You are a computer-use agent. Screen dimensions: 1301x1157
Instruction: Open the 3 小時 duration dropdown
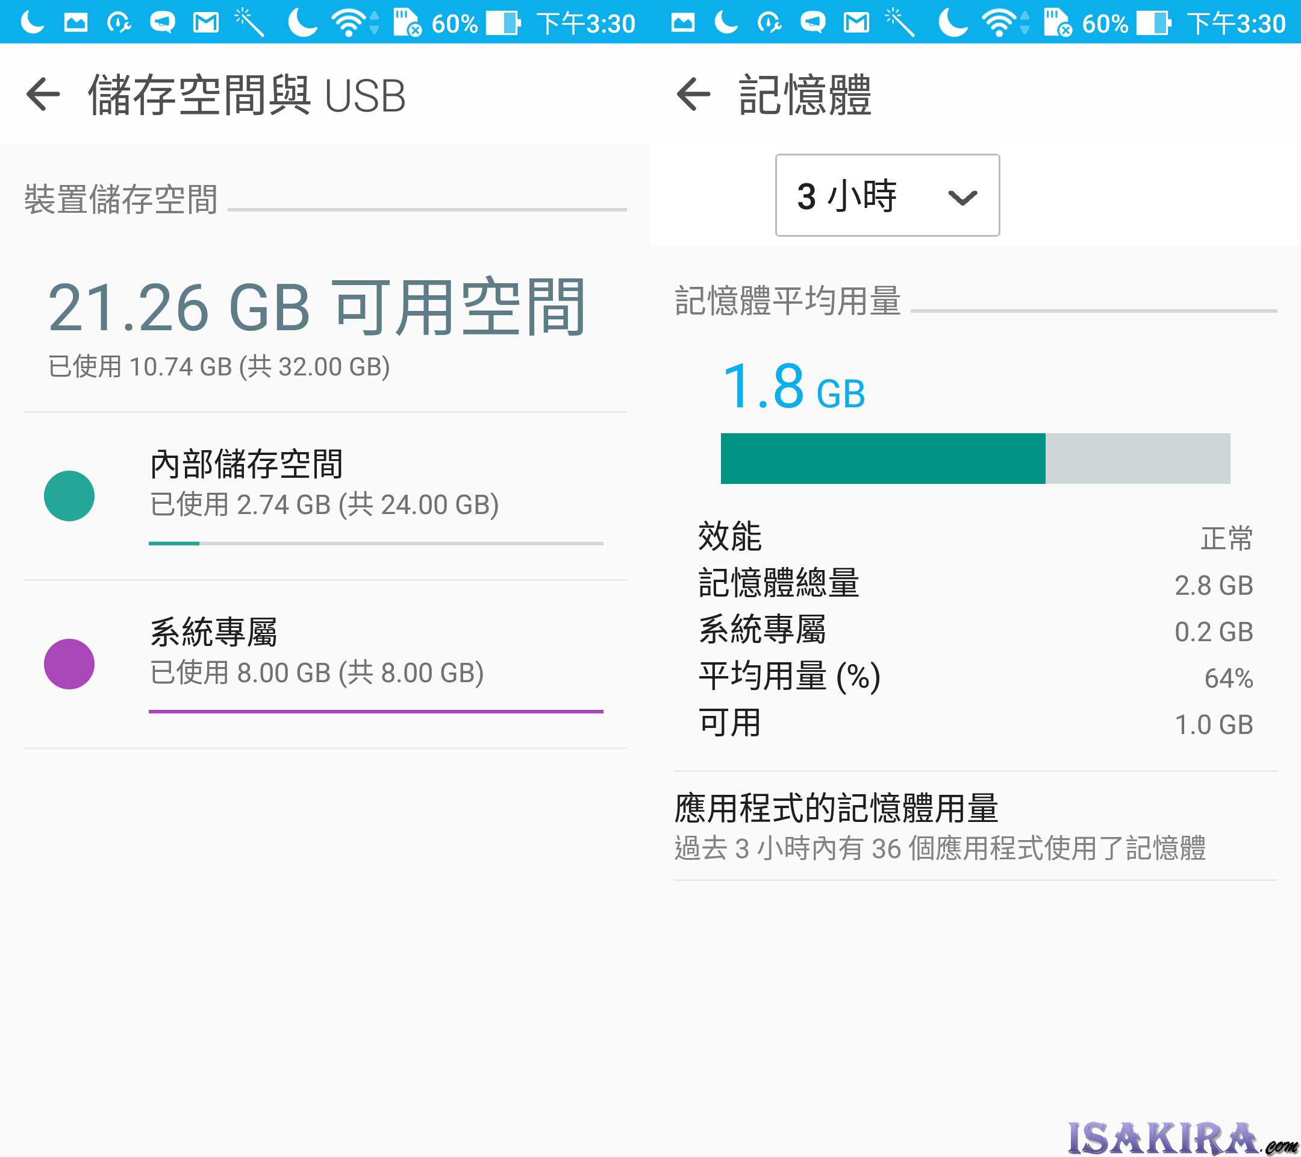click(887, 195)
